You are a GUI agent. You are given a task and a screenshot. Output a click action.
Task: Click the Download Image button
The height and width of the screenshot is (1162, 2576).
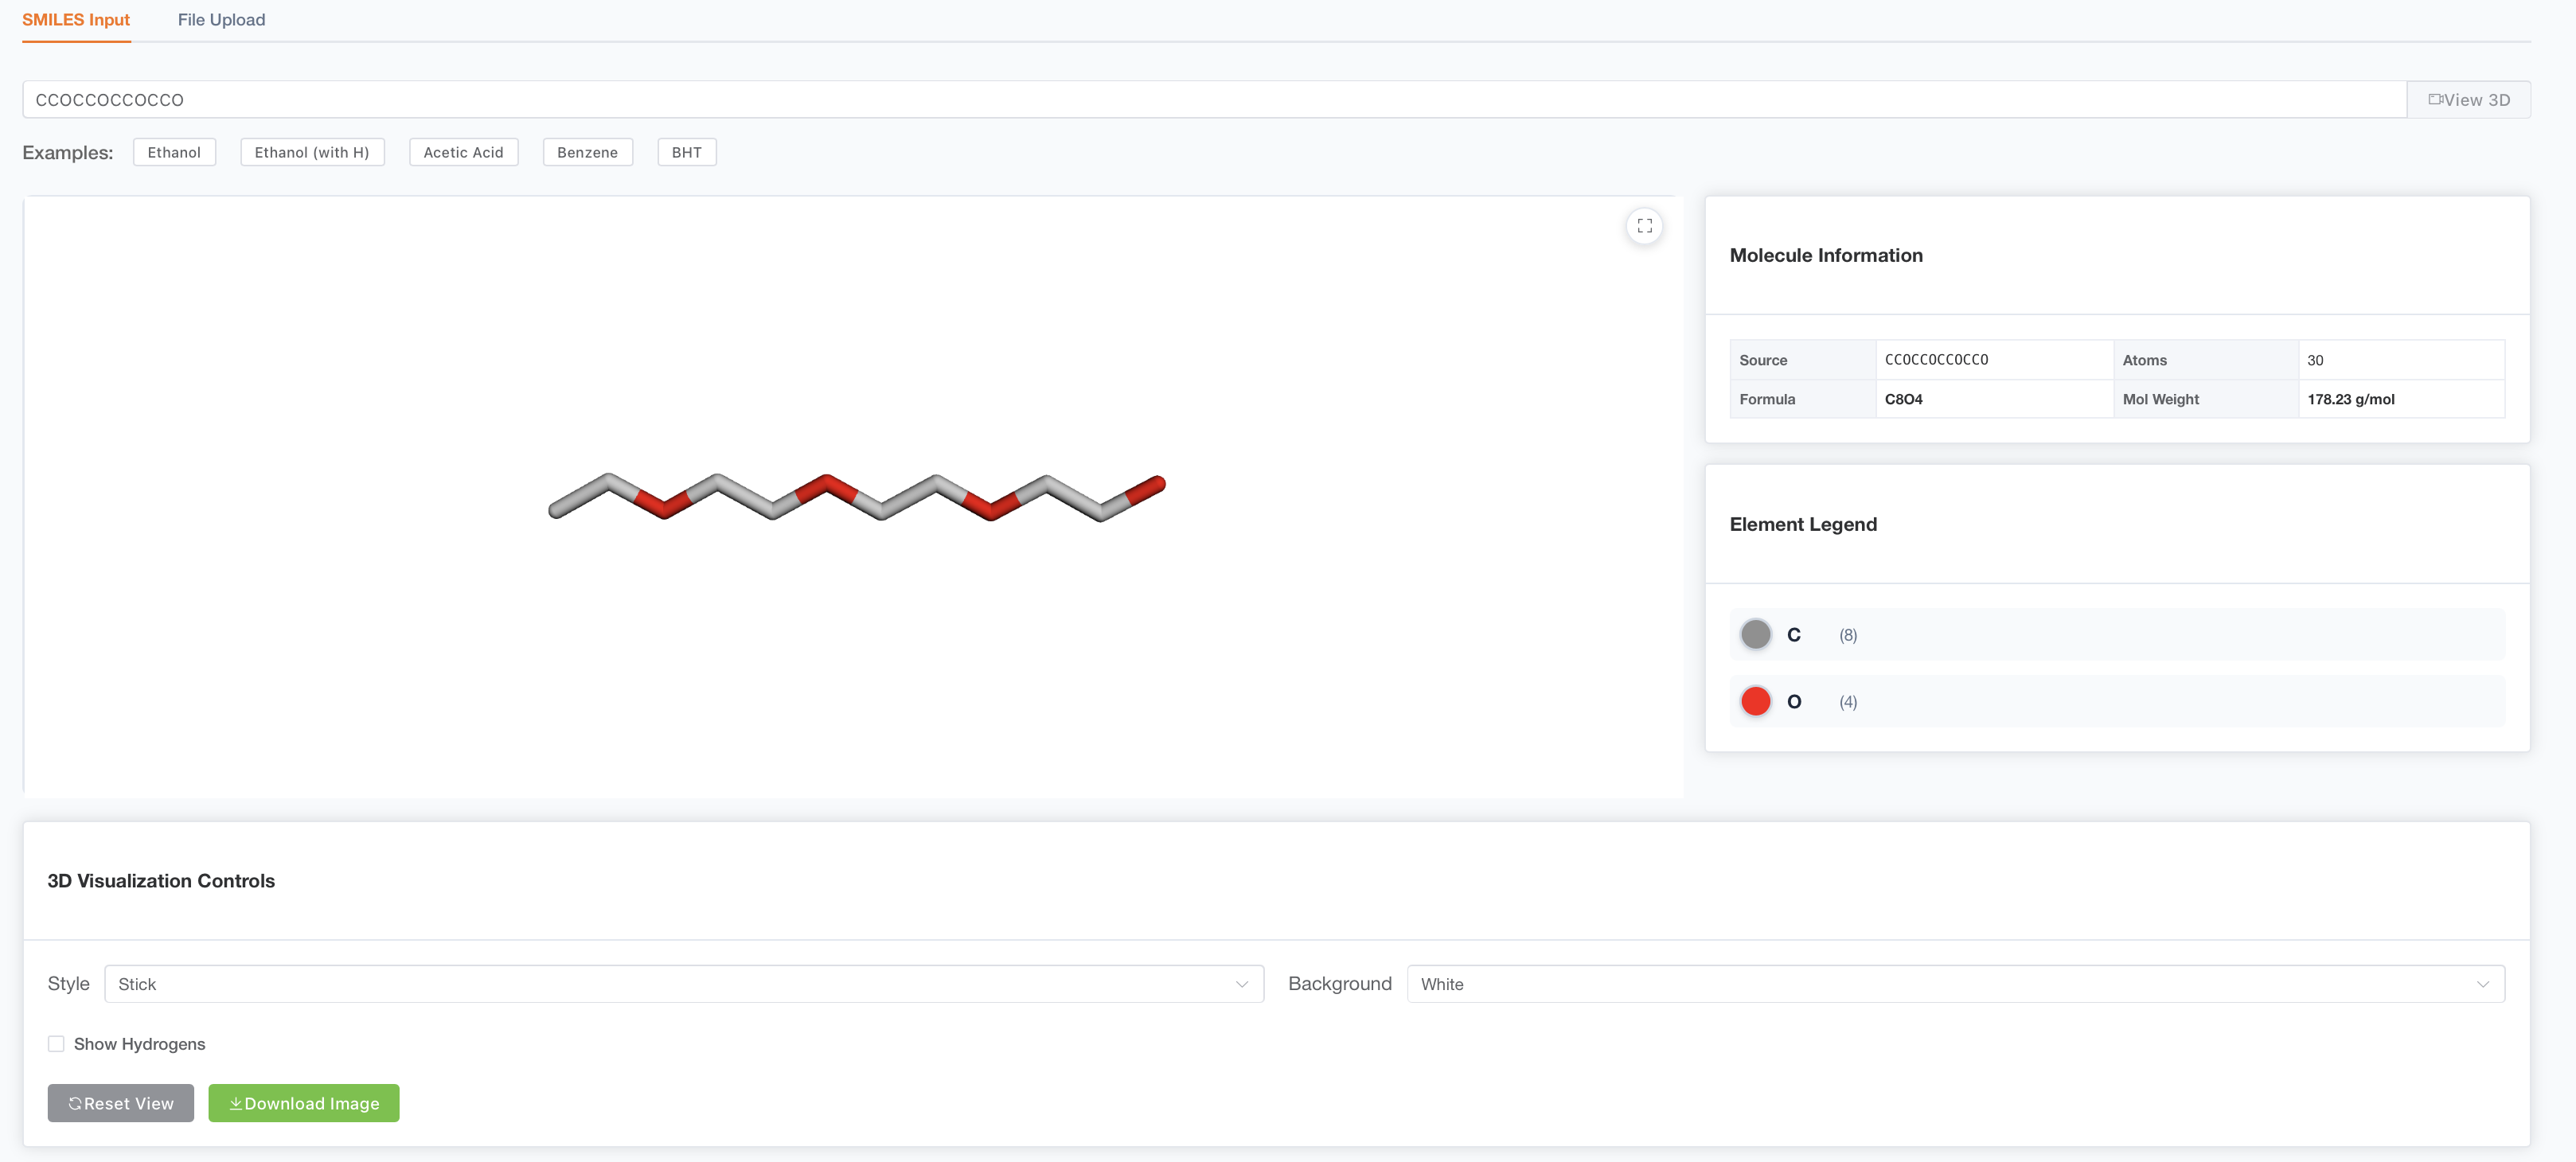(x=303, y=1103)
